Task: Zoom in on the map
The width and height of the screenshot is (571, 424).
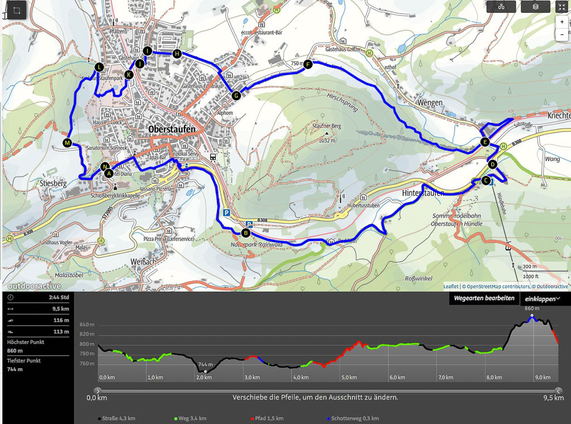Action: [562, 22]
